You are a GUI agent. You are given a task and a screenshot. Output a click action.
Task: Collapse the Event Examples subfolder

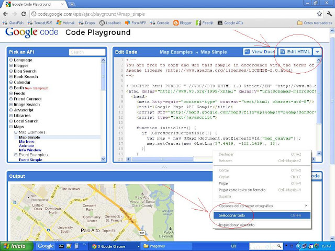16,155
